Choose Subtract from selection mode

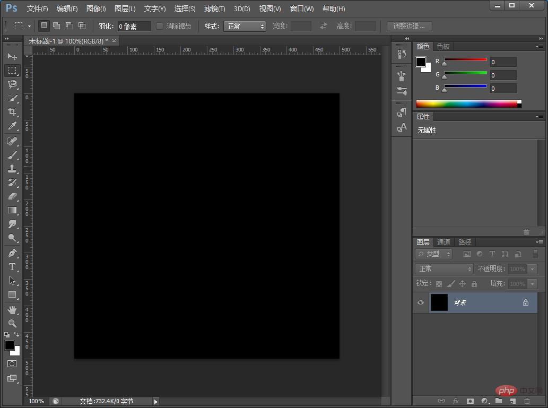(x=69, y=25)
